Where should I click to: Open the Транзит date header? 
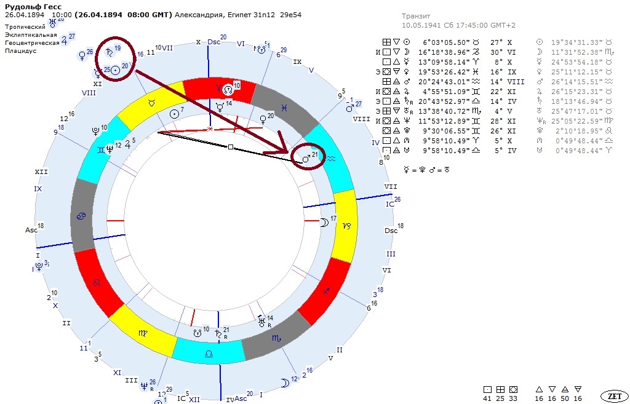coord(458,20)
